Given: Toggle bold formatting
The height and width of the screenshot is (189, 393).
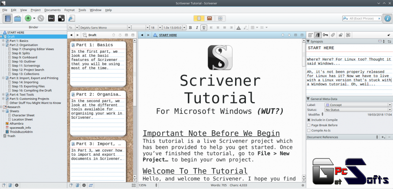Looking at the screenshot, I should (190, 28).
